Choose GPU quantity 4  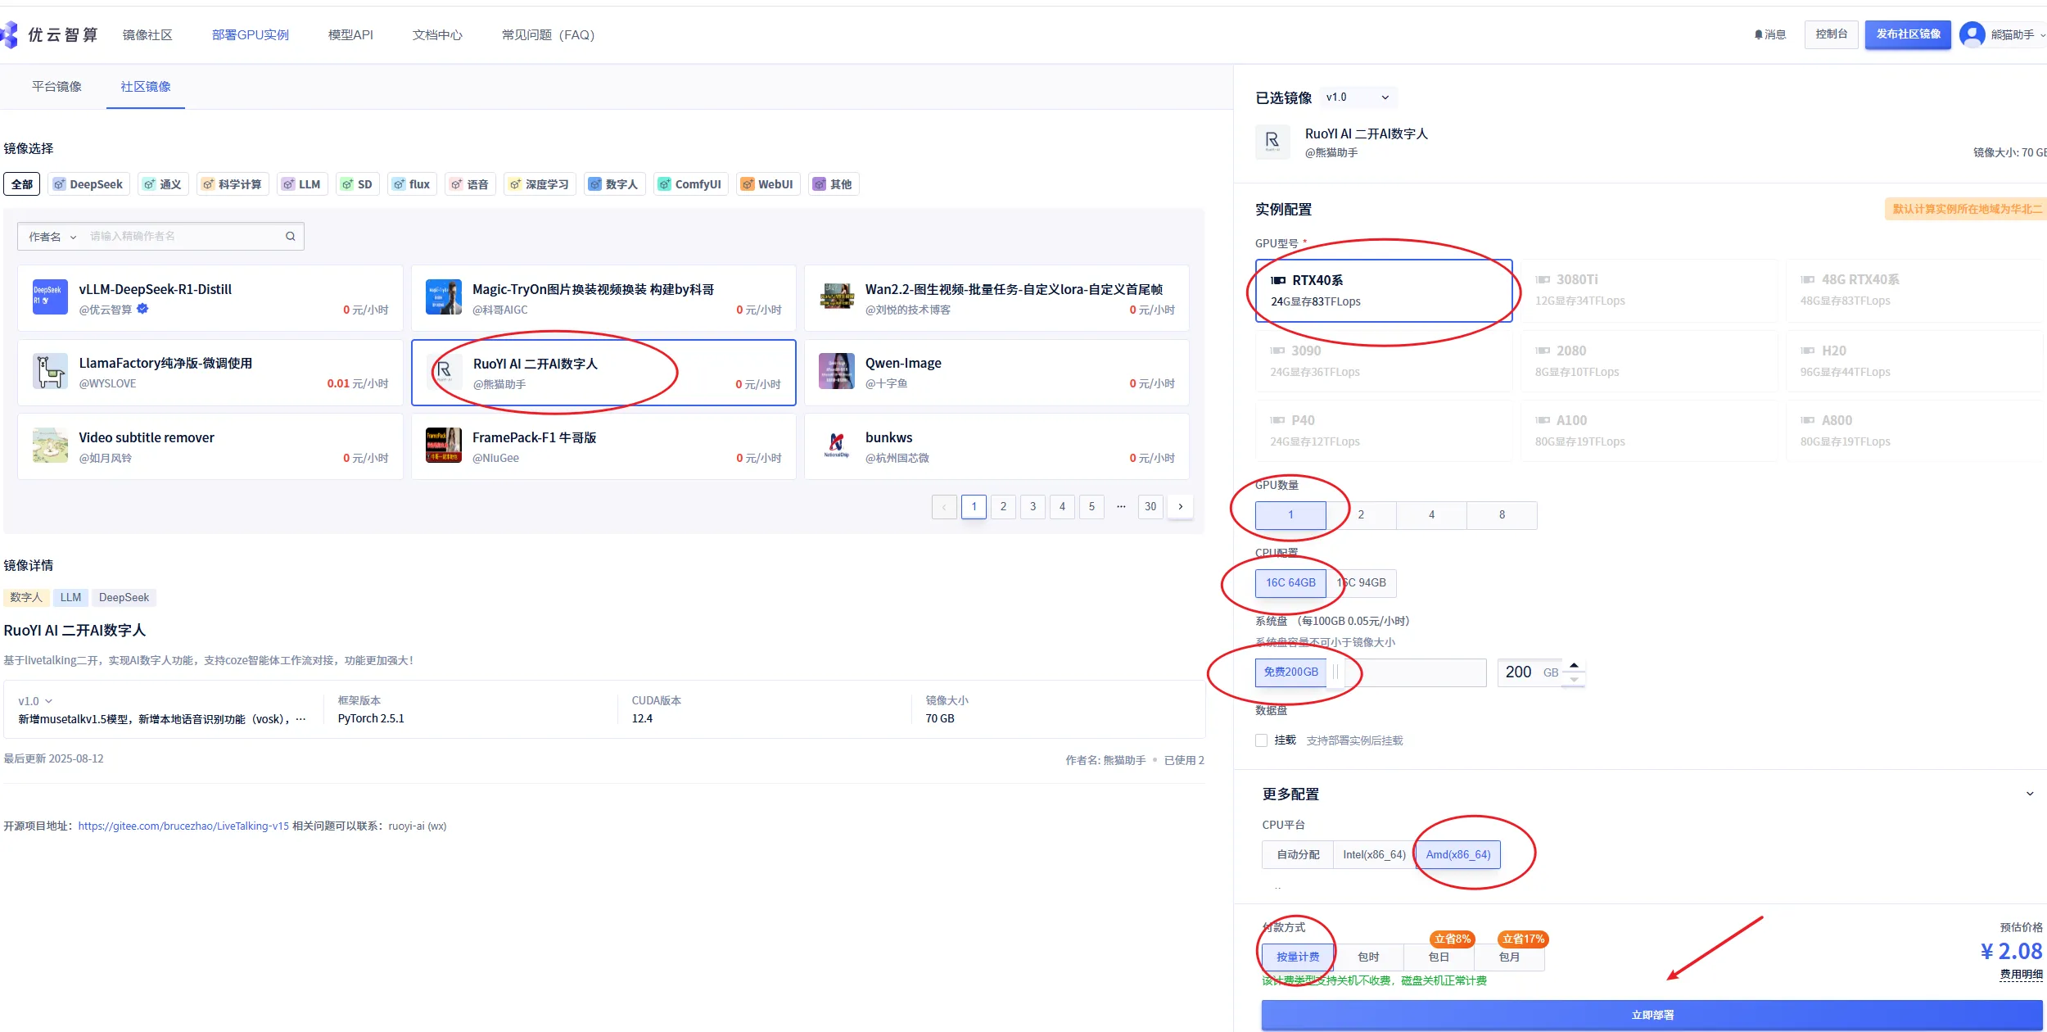[1431, 515]
